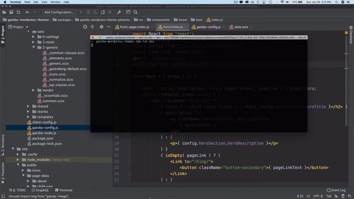Viewport: 354px width, 199px height.
Task: Open the Favorites side tool tab
Action: click(x=3, y=173)
